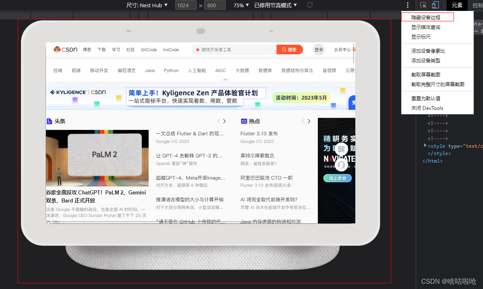Toggle the device toolbar icon
The height and width of the screenshot is (289, 483).
[435, 5]
